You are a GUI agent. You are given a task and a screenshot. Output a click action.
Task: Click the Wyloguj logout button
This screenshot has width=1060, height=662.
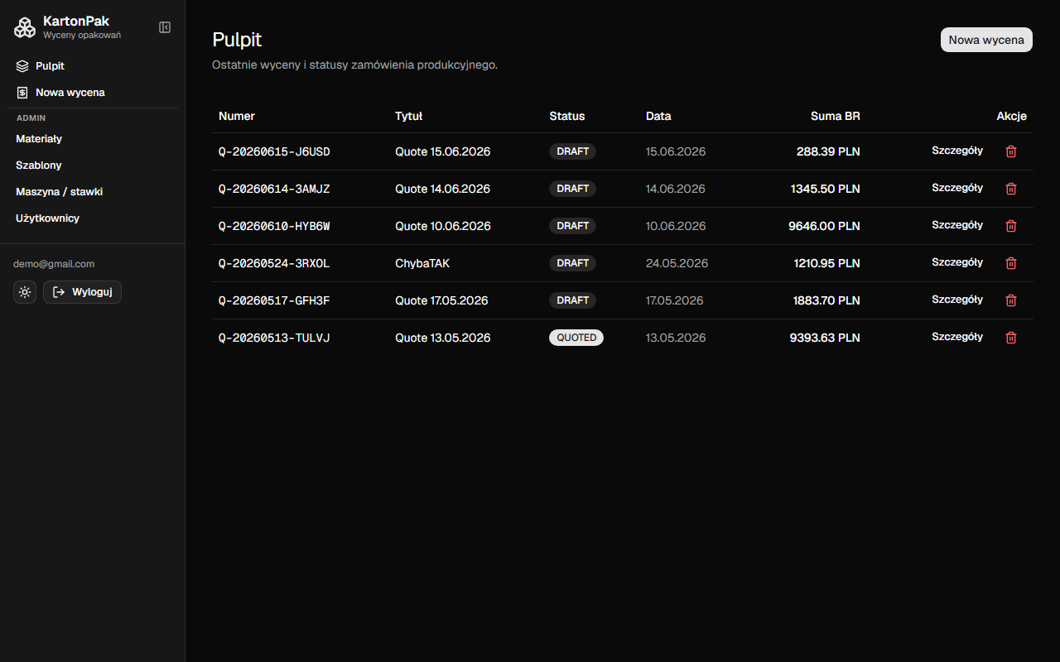pyautogui.click(x=82, y=292)
